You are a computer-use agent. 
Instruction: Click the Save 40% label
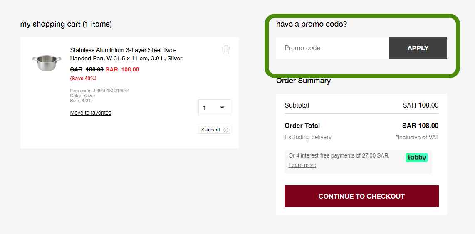[83, 78]
